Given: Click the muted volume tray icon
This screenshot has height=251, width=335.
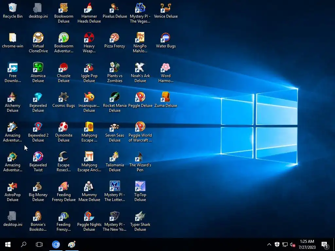Looking at the screenshot, I should pyautogui.click(x=292, y=244).
